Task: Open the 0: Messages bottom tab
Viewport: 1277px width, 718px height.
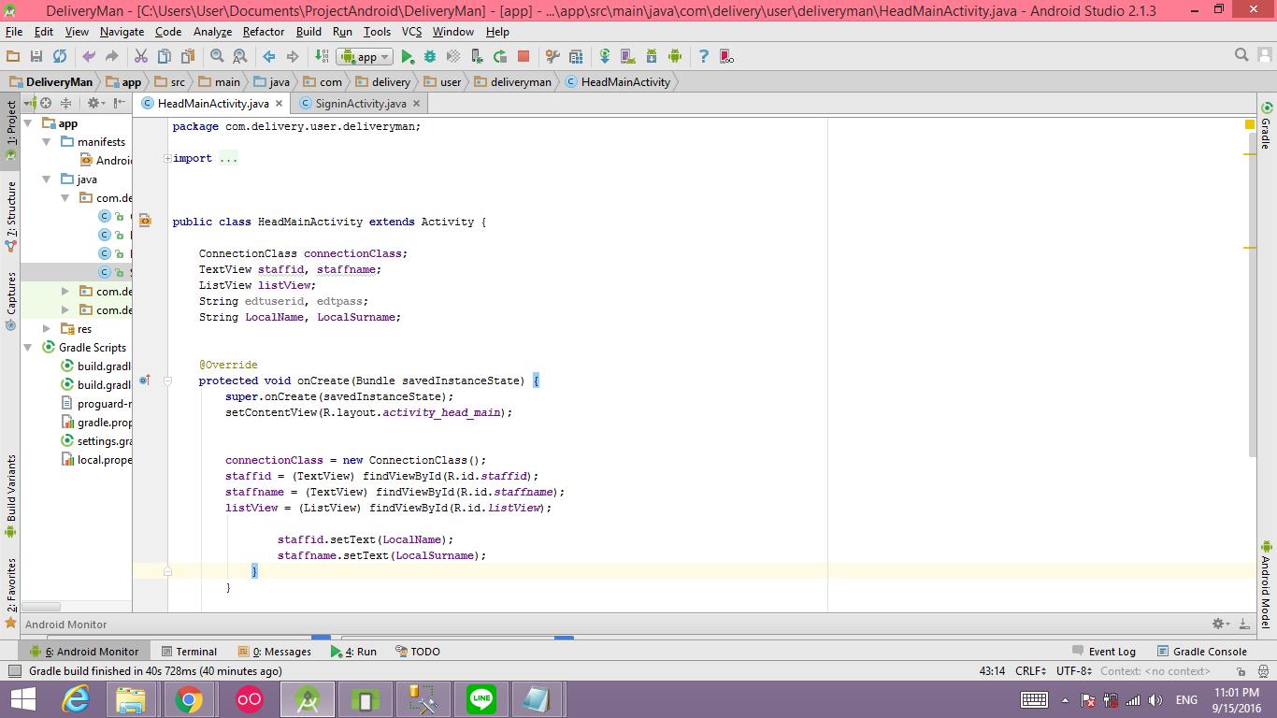Action: (274, 652)
